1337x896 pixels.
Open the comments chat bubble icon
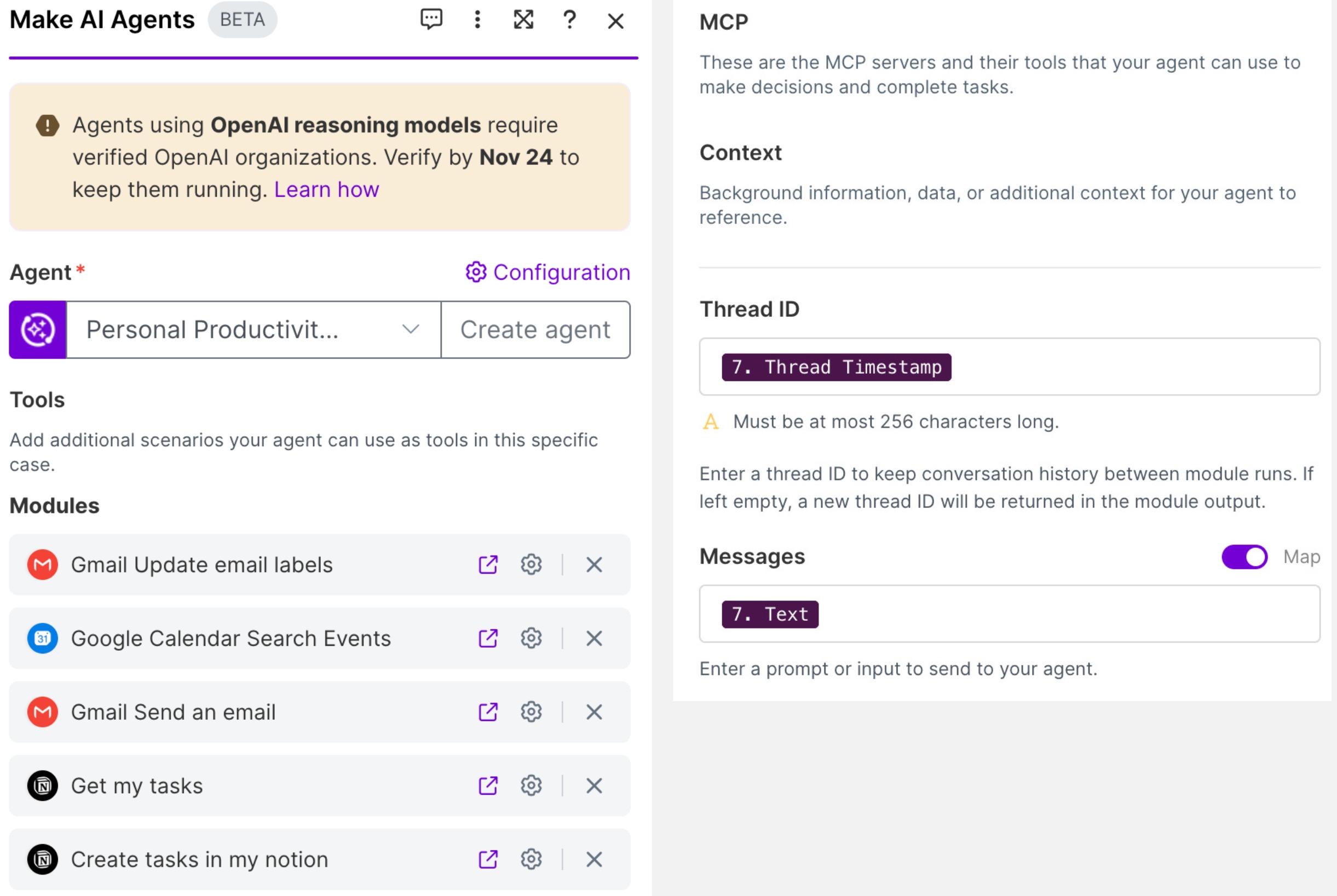(x=431, y=19)
